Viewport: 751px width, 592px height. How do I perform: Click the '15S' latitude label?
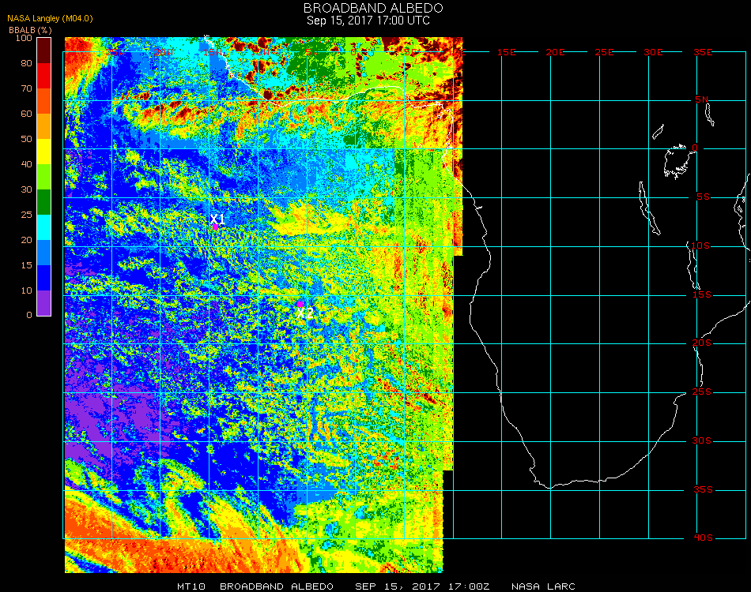[702, 294]
